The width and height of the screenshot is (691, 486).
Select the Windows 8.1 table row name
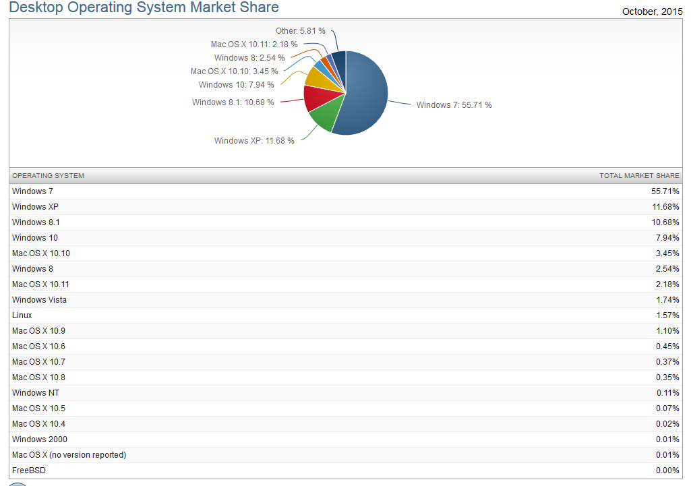click(36, 222)
